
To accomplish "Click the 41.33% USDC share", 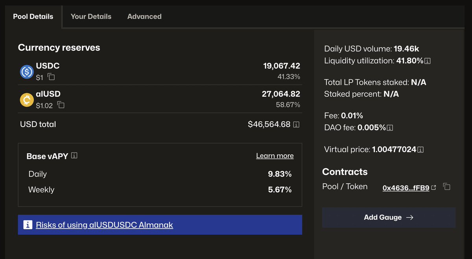I will (x=289, y=77).
